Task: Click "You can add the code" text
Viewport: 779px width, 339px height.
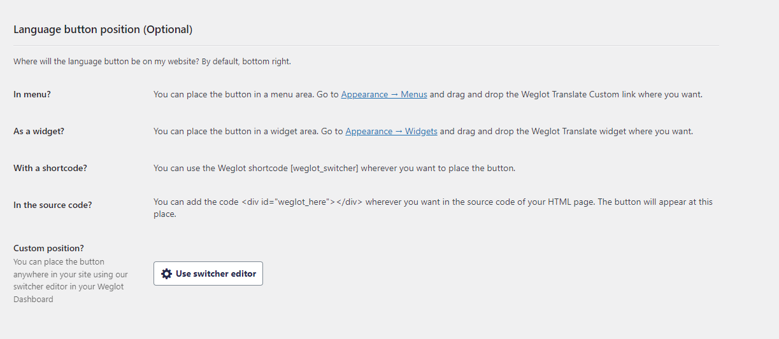Action: tap(196, 202)
